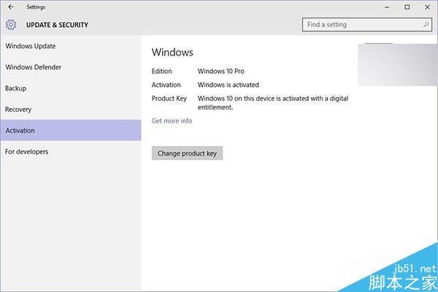Click Change product key button

tap(187, 153)
